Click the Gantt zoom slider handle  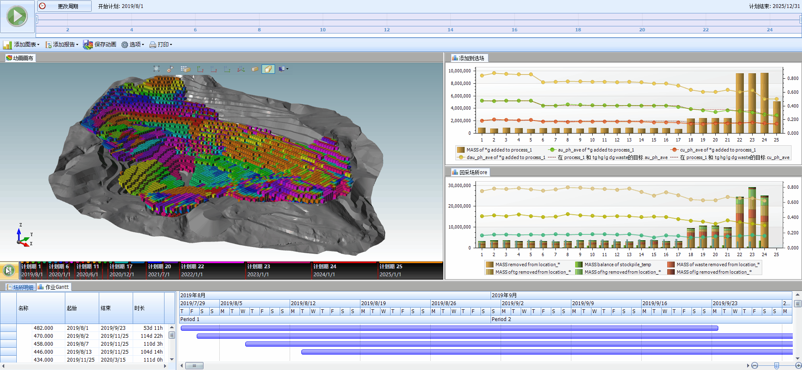point(776,366)
